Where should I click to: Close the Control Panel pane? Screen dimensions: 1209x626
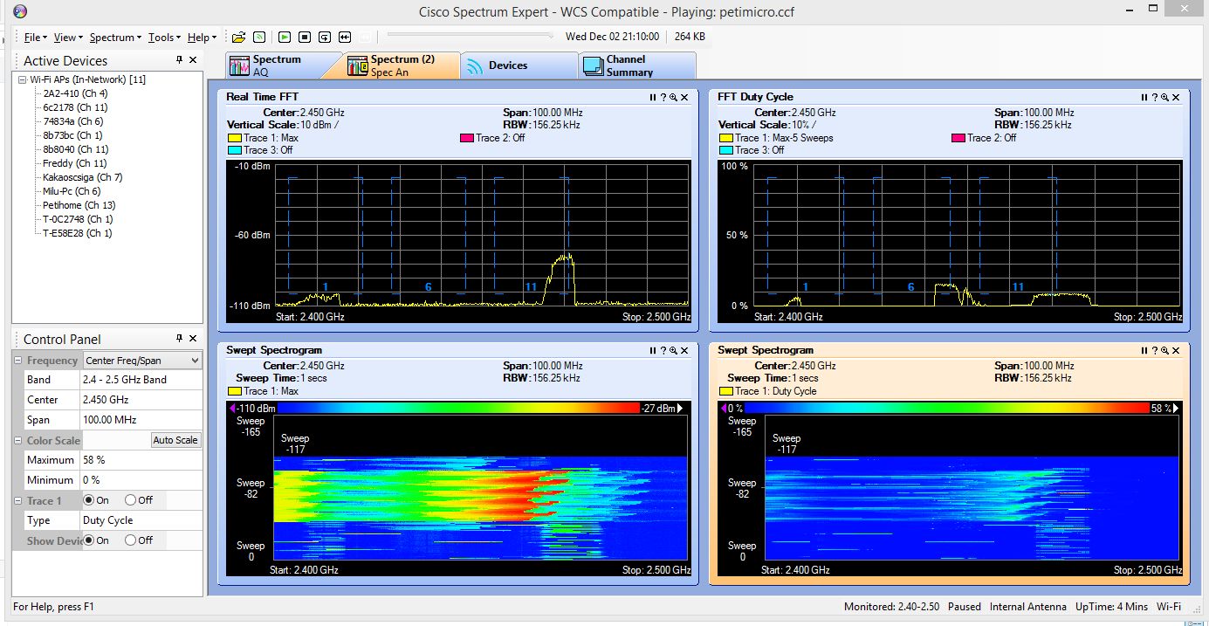193,338
